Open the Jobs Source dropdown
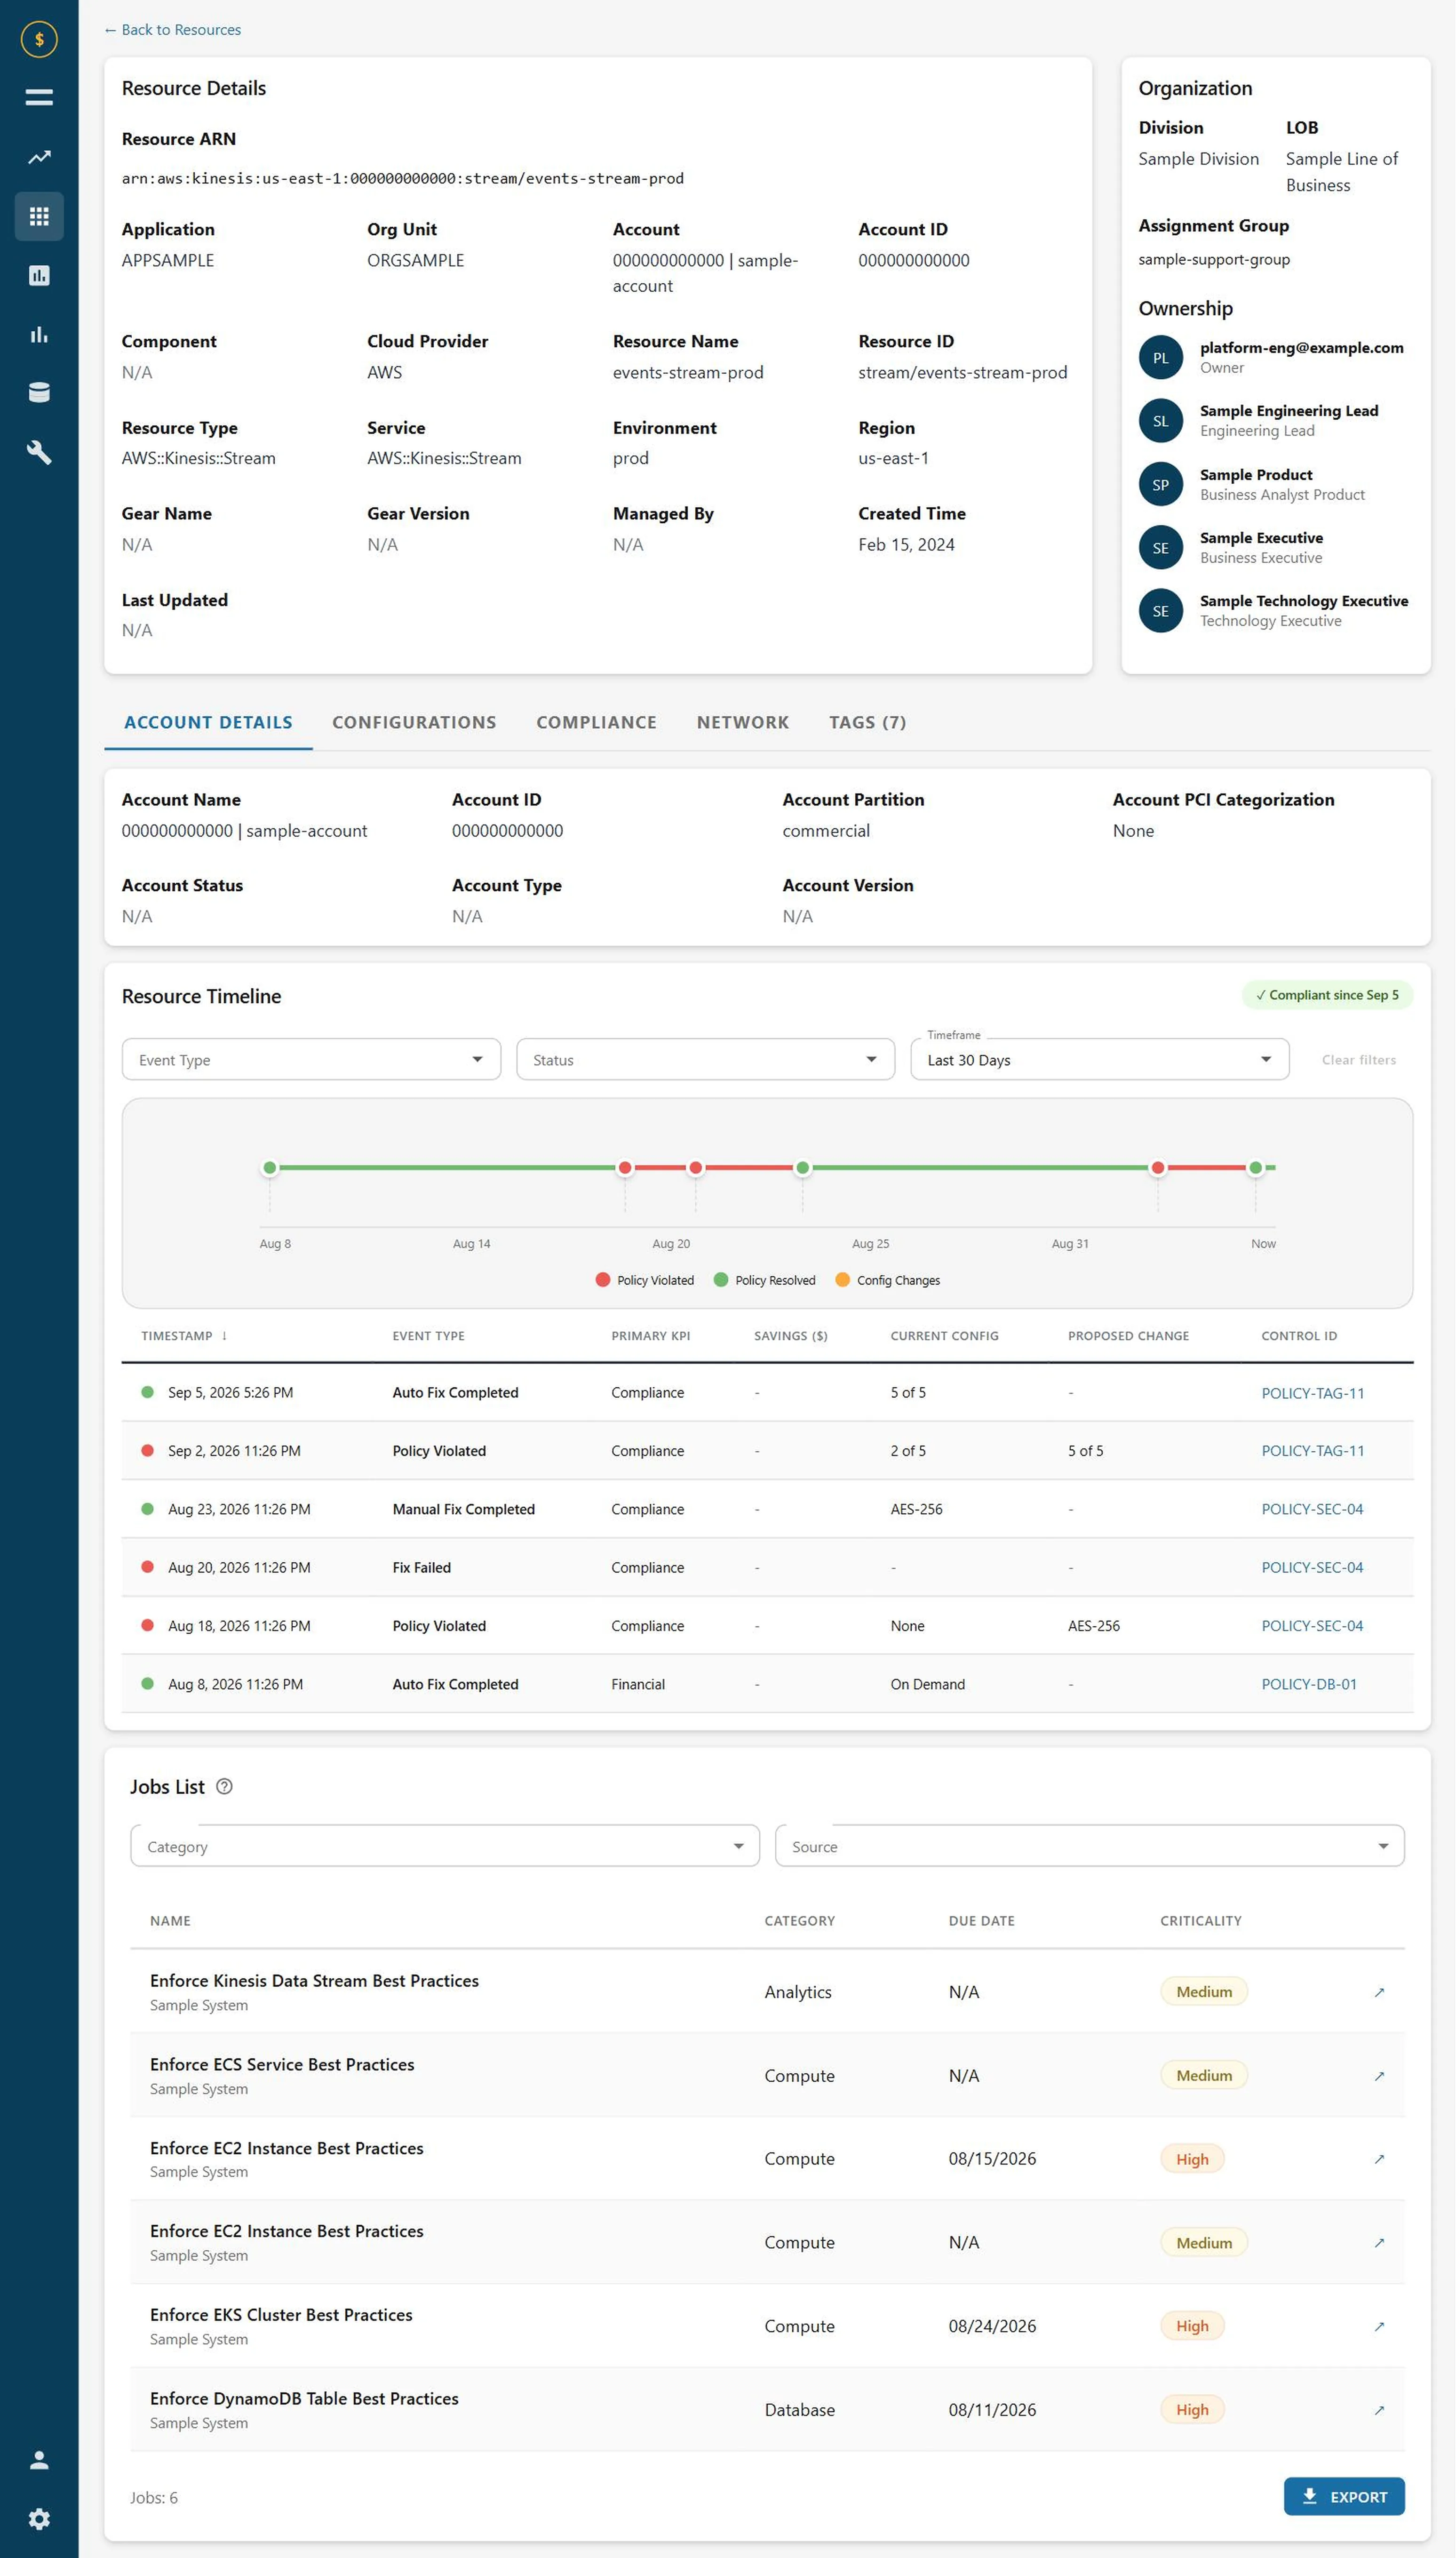The width and height of the screenshot is (1456, 2558). tap(1089, 1845)
